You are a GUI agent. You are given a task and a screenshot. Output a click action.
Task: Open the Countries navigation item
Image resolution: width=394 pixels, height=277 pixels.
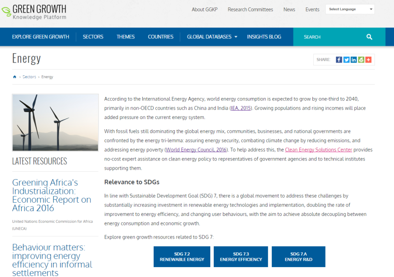(x=161, y=37)
